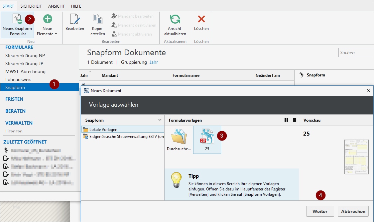The height and width of the screenshot is (222, 374).
Task: Open the last LA recent file icon
Action: (x=6, y=182)
